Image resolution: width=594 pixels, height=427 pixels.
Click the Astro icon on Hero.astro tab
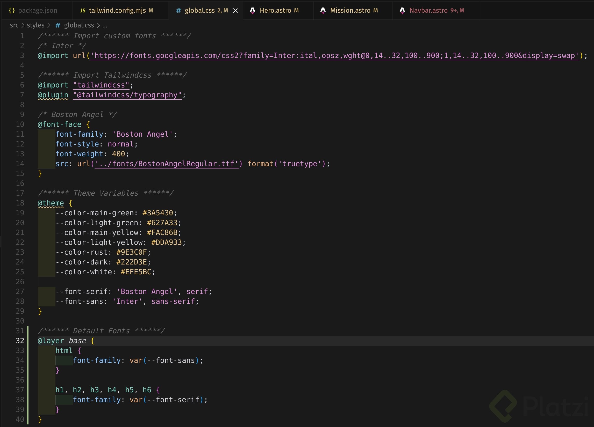(252, 10)
